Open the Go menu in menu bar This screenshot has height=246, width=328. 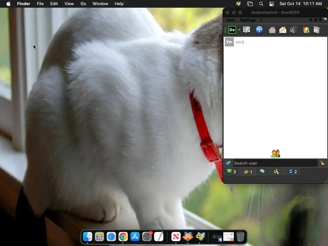(83, 4)
